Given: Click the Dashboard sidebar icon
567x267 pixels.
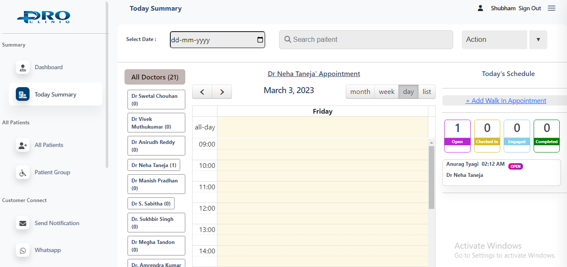Looking at the screenshot, I should tap(23, 67).
